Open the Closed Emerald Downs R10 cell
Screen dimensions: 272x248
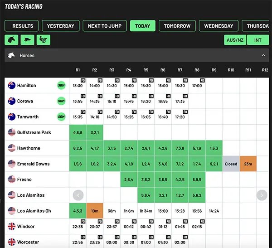coord(231,164)
